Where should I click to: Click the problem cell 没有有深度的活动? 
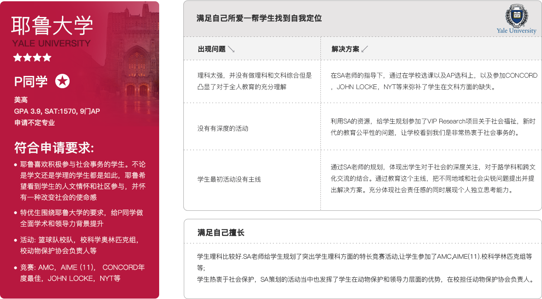(x=223, y=128)
